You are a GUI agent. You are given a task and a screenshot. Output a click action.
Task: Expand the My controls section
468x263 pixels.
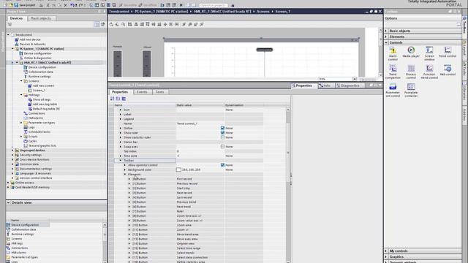click(x=386, y=251)
